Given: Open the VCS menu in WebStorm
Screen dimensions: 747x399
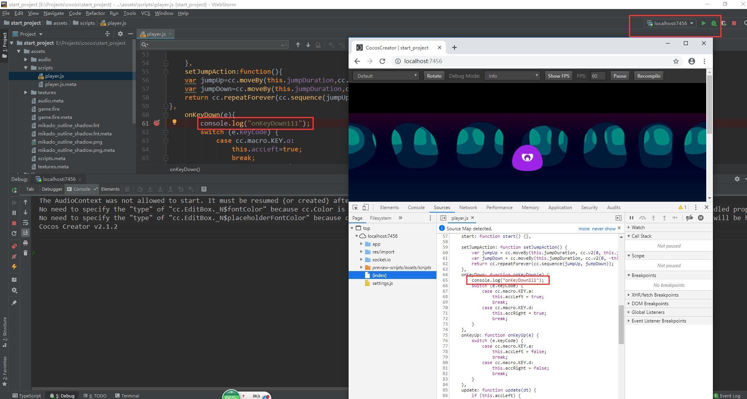Looking at the screenshot, I should tap(145, 13).
